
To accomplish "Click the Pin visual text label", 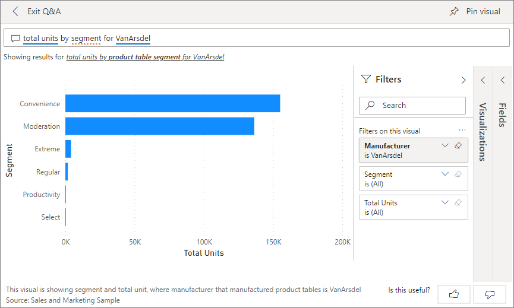I will (483, 11).
